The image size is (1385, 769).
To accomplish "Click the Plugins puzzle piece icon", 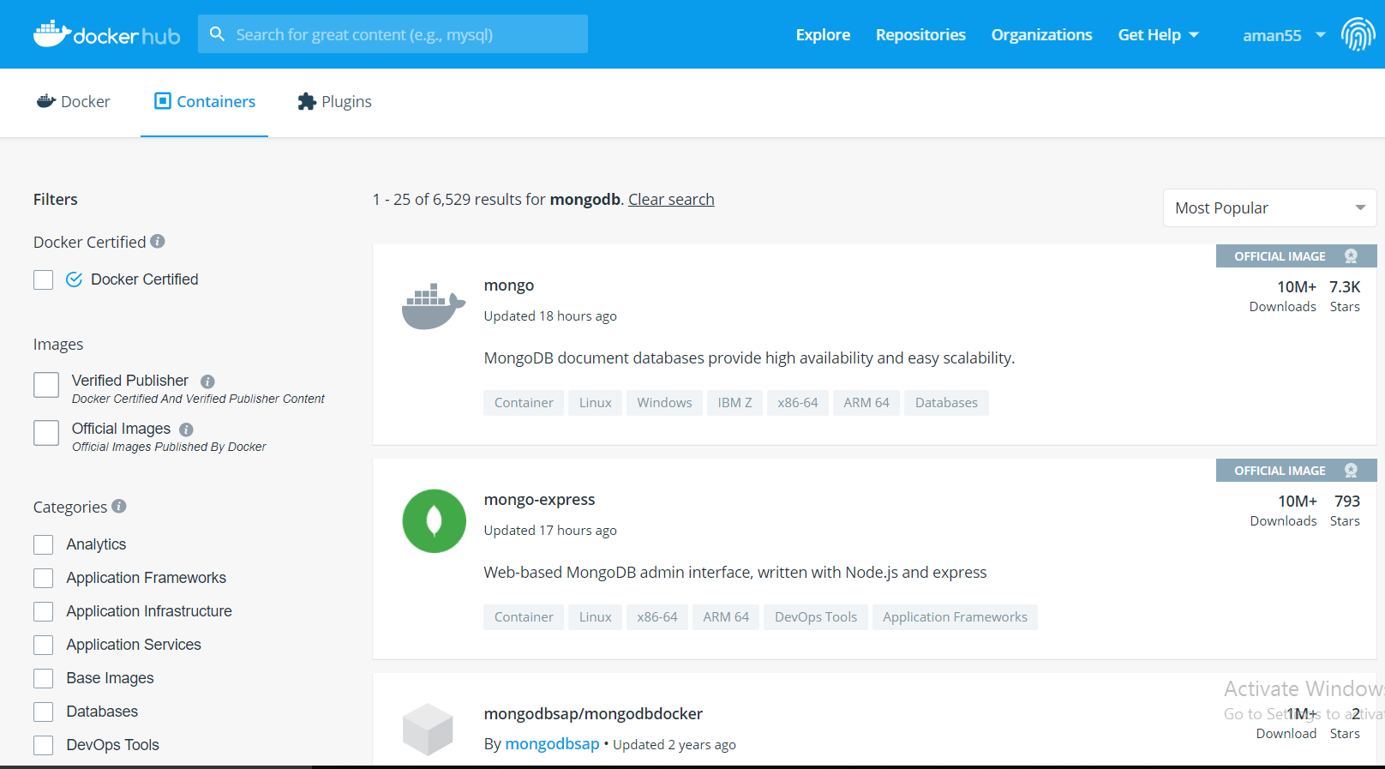I will (307, 101).
